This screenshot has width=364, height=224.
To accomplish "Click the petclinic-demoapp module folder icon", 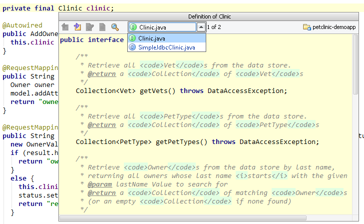I will [x=307, y=27].
